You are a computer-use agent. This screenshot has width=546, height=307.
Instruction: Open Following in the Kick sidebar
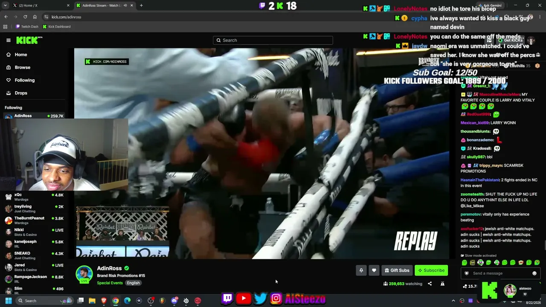pos(24,80)
